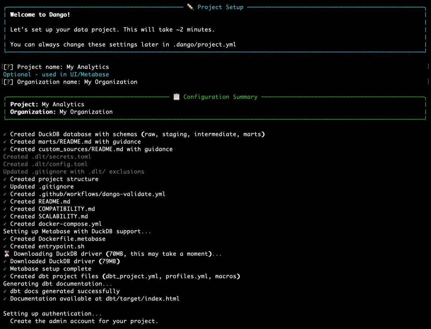Viewport: 431px width, 329px height.
Task: Click 'Project name: My Analytics' prompt line
Action: point(56,67)
